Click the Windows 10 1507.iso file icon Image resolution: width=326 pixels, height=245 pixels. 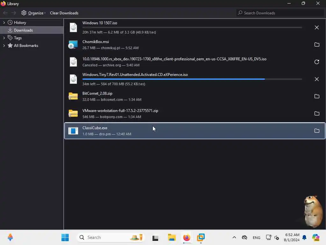(x=73, y=27)
